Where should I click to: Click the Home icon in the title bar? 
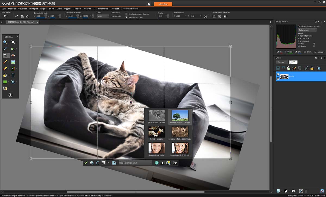click(x=148, y=4)
